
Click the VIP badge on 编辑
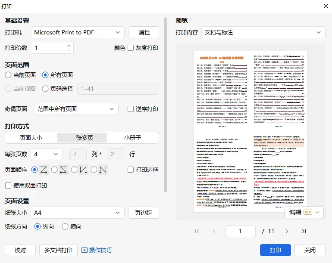coord(308,212)
